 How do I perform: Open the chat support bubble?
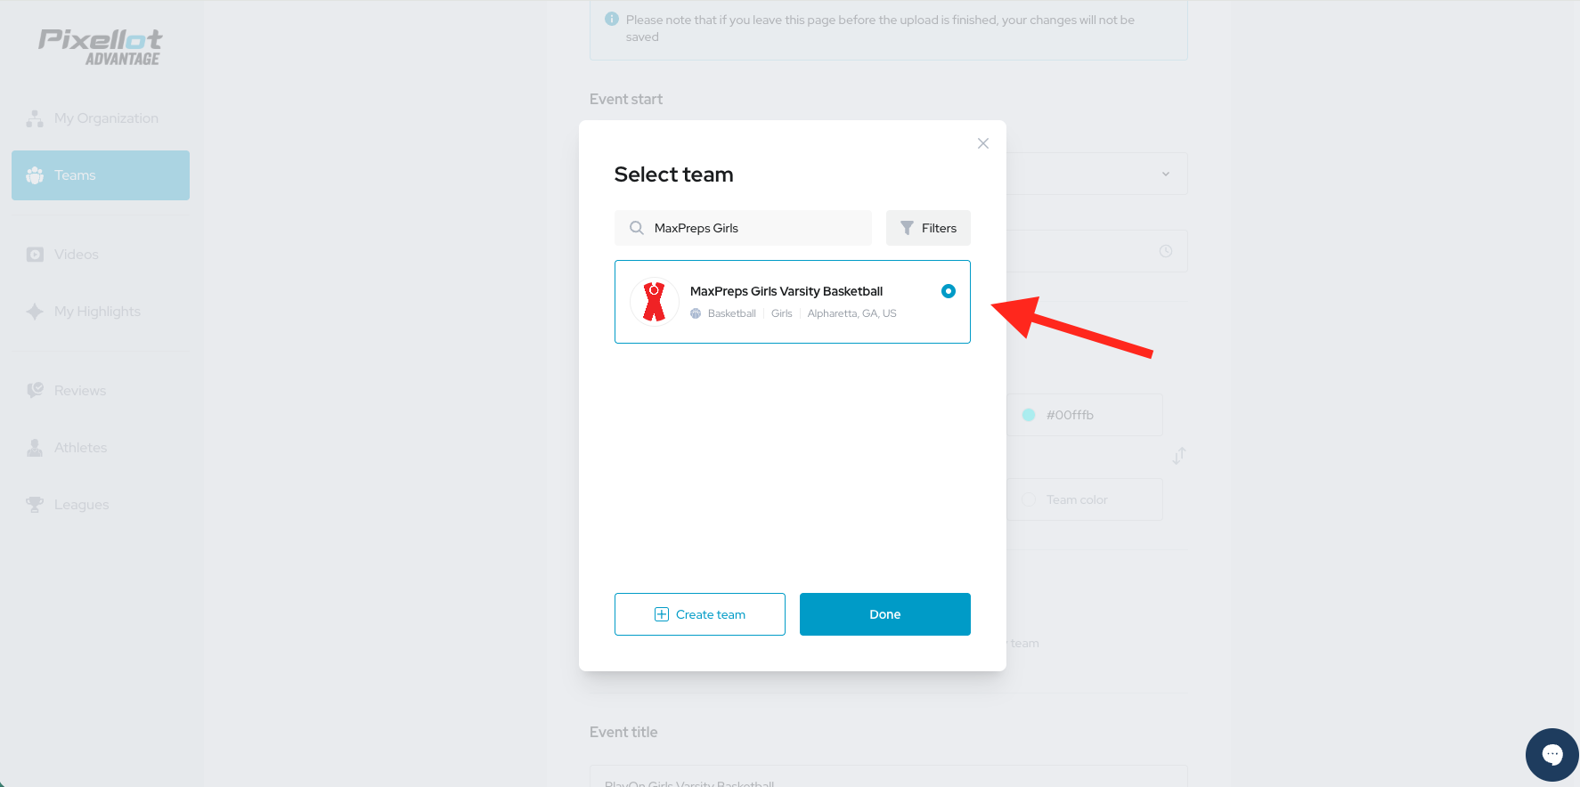coord(1551,754)
